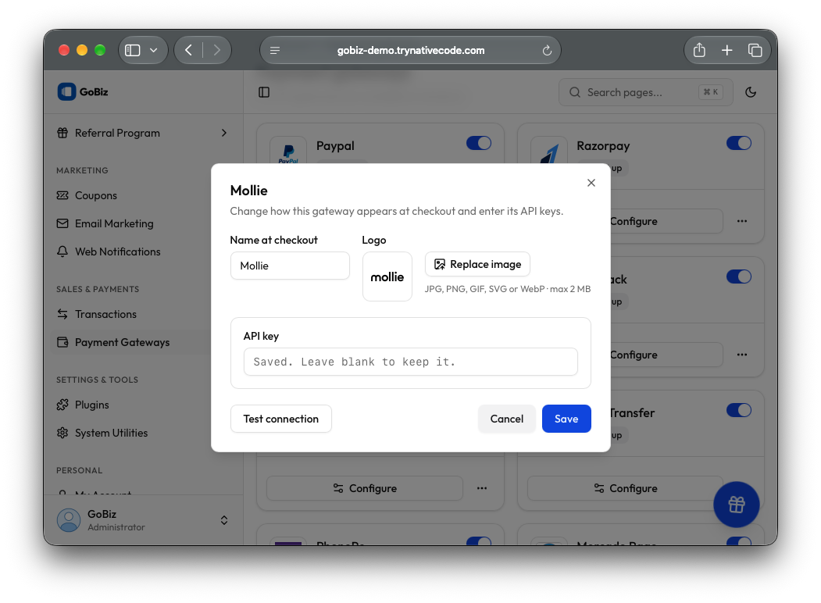This screenshot has width=821, height=603.
Task: Click the Test connection button
Action: click(281, 419)
